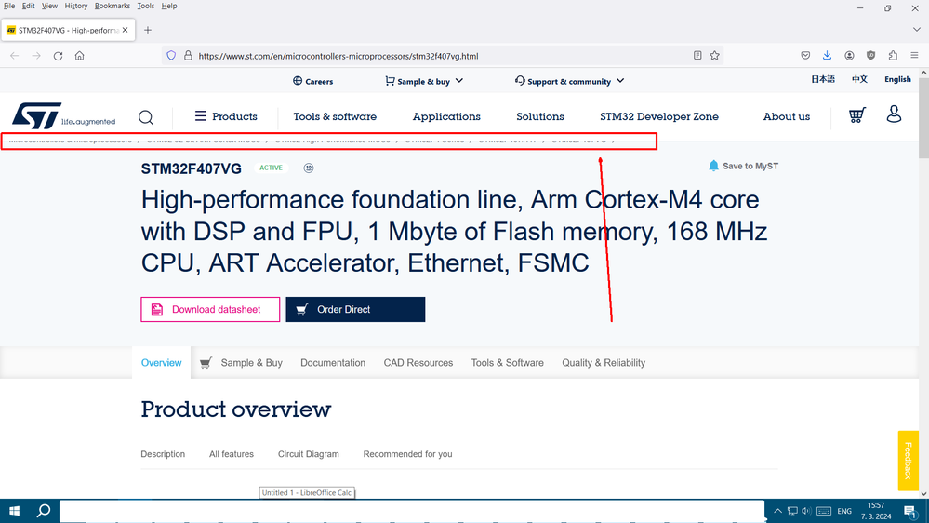Open the browser home page icon
929x523 pixels.
pyautogui.click(x=79, y=56)
